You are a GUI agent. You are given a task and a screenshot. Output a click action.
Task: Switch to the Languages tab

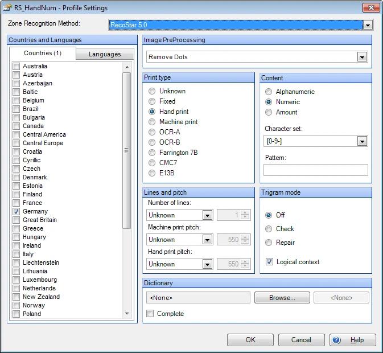pyautogui.click(x=105, y=54)
